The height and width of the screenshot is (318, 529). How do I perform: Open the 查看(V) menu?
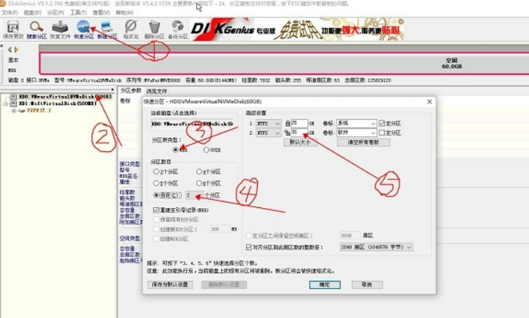(x=101, y=13)
